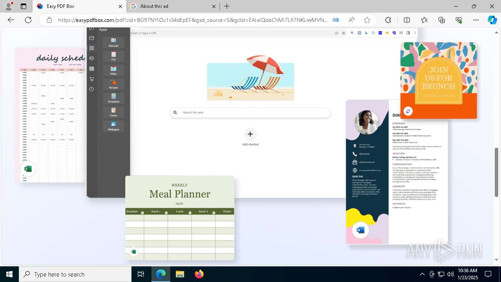Screen dimensions: 501x282
Task: Open the Extensions menu in Edge
Action: (x=388, y=20)
